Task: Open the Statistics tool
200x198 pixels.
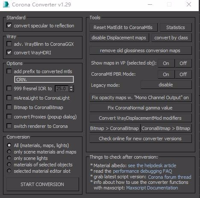Action: 176,27
